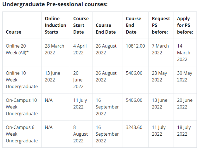Select the 'Request PS before:' column header
200x150 pixels.
161,25
